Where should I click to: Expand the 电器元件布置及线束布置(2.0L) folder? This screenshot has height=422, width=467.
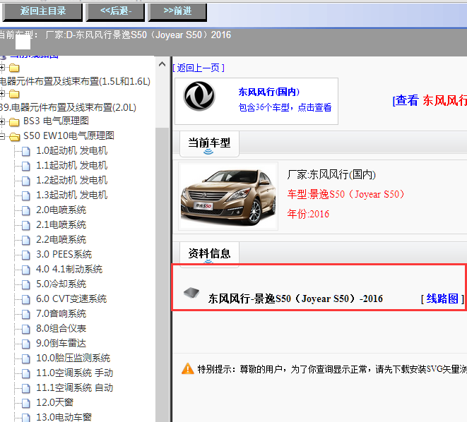coord(2,94)
